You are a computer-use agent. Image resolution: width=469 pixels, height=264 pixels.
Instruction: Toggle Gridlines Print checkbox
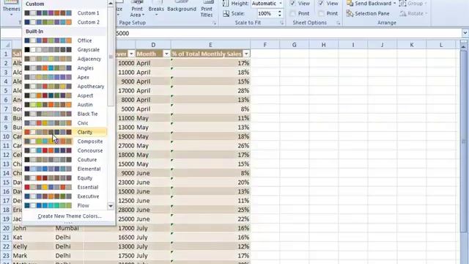point(292,13)
